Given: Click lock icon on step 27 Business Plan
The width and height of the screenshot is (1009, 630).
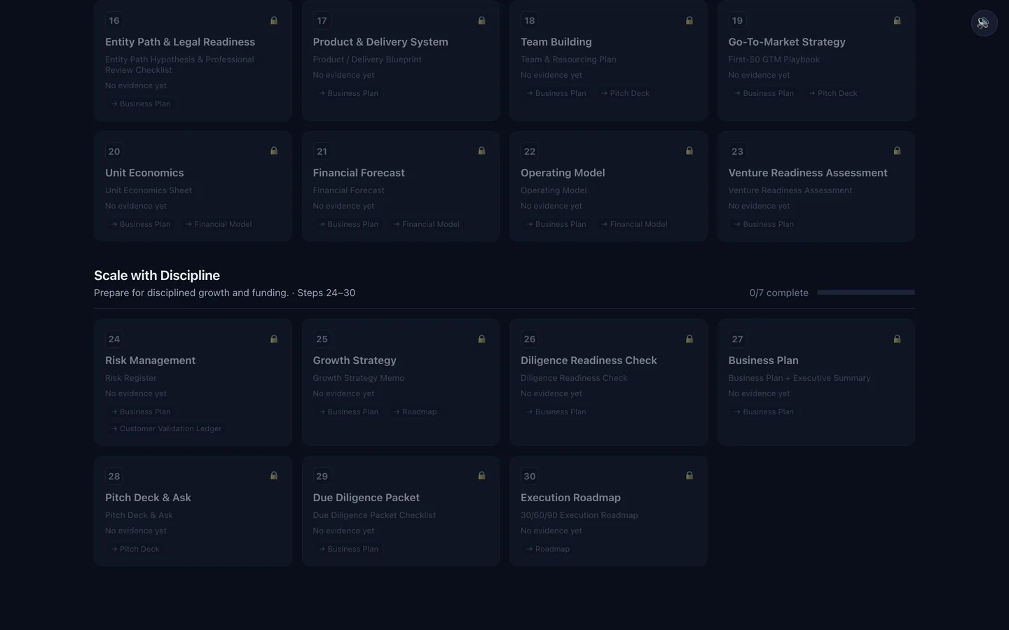Looking at the screenshot, I should coord(897,339).
